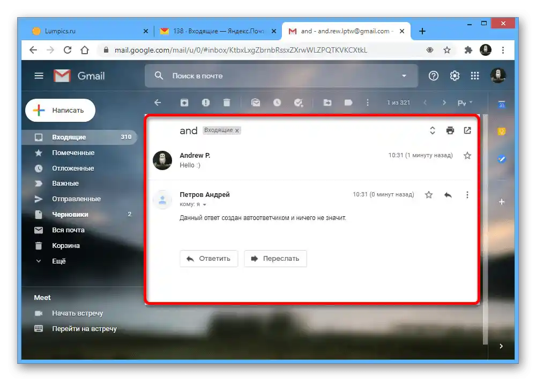
Task: Click the Gmail logo
Action: click(x=79, y=76)
